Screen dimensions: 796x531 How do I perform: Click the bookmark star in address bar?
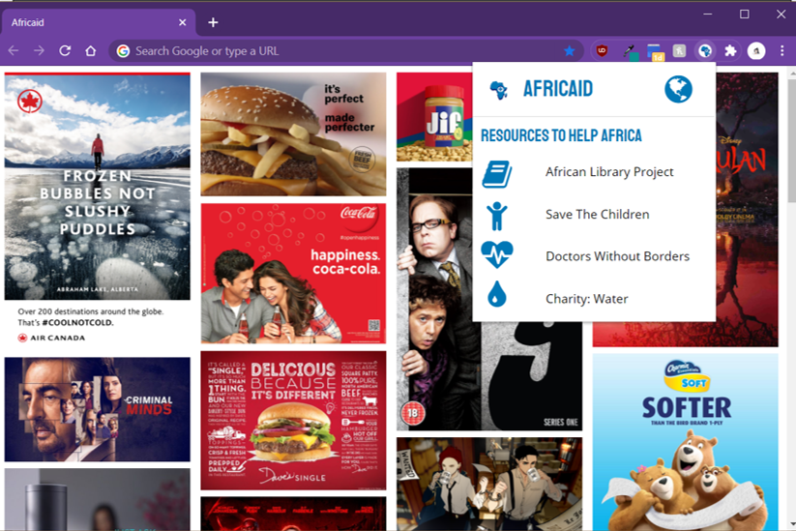569,50
